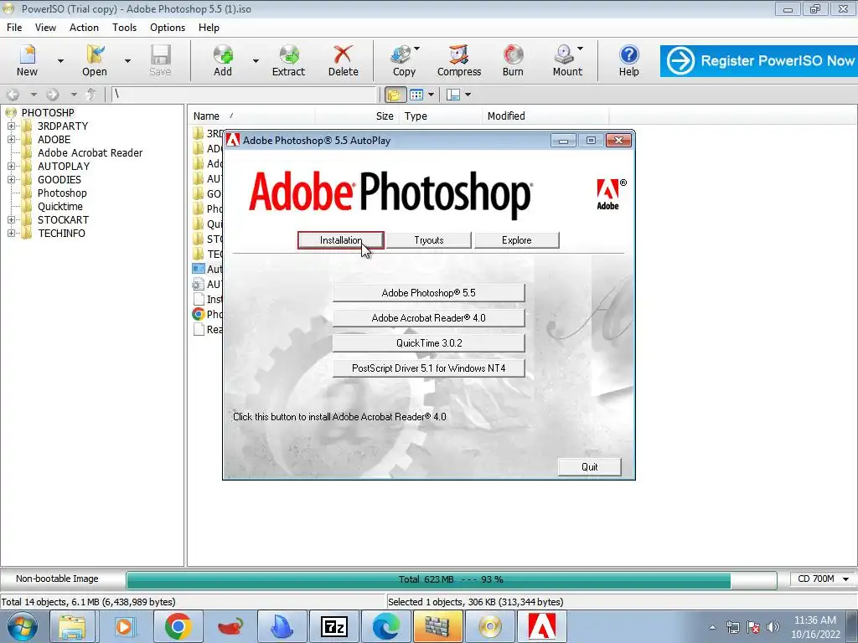The width and height of the screenshot is (858, 643).
Task: Open Help from the toolbar icon
Action: click(628, 60)
